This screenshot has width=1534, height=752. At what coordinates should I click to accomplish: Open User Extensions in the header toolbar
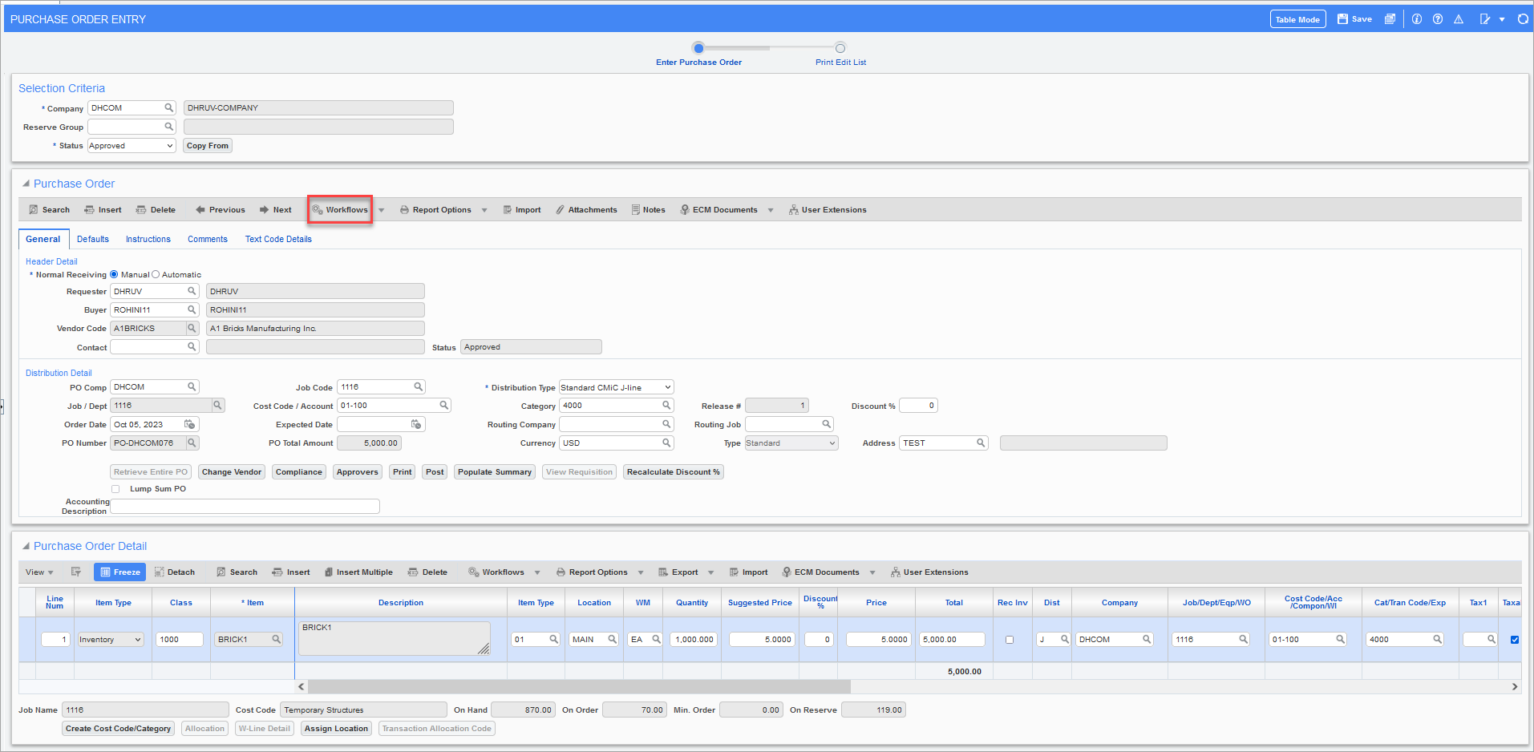pos(828,209)
